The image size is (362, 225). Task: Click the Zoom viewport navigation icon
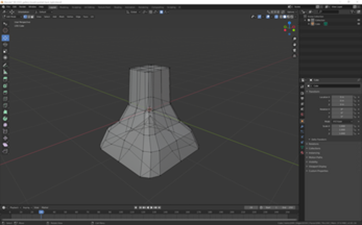tap(294, 39)
